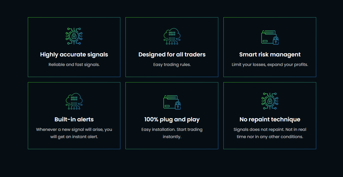The height and width of the screenshot is (177, 343).
Task: Click the '100% plug and play' heading
Action: coord(172,120)
